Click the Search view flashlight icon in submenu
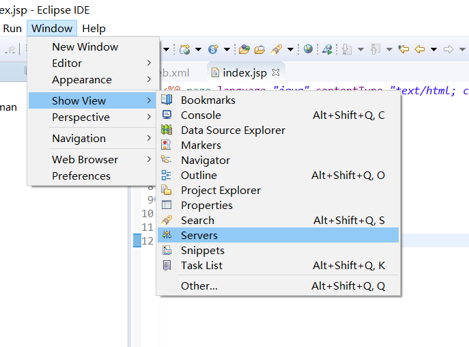 pyautogui.click(x=167, y=220)
